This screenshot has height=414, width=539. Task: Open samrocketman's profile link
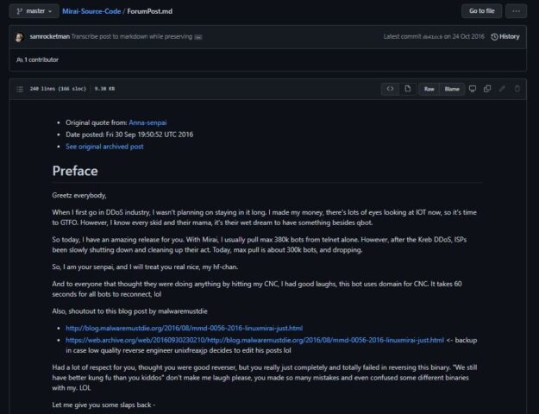(49, 36)
